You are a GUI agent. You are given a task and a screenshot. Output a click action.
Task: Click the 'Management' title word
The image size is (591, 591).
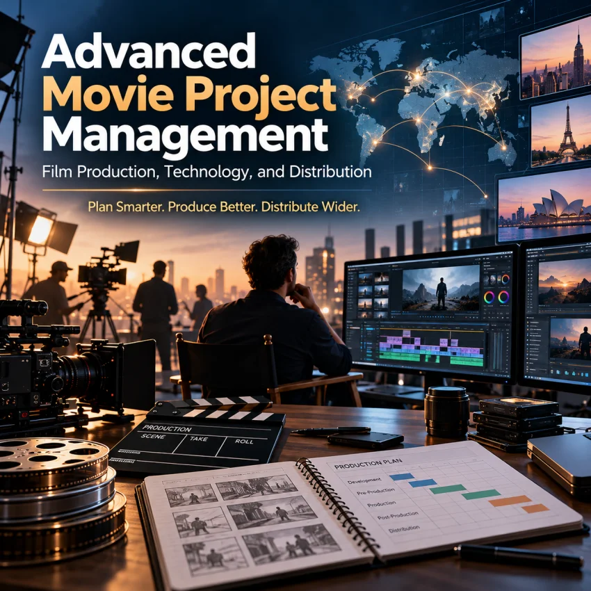(x=185, y=137)
